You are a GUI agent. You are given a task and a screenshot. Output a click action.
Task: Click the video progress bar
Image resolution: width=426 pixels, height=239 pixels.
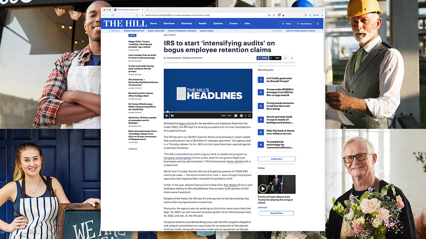point(208,112)
